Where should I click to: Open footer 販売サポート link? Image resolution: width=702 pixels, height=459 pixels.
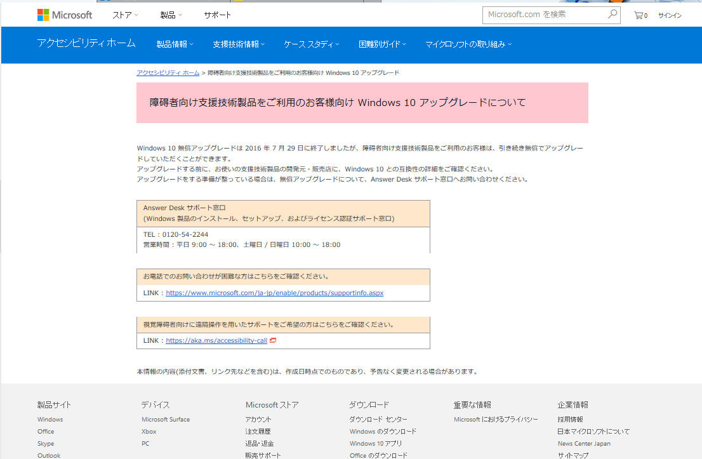point(263,455)
